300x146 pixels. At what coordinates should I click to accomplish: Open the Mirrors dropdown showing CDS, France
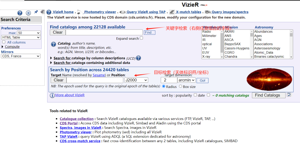point(21,56)
